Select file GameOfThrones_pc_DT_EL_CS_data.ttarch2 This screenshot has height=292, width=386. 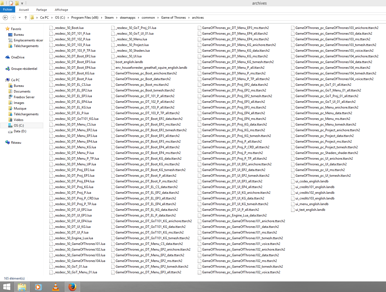145,187
